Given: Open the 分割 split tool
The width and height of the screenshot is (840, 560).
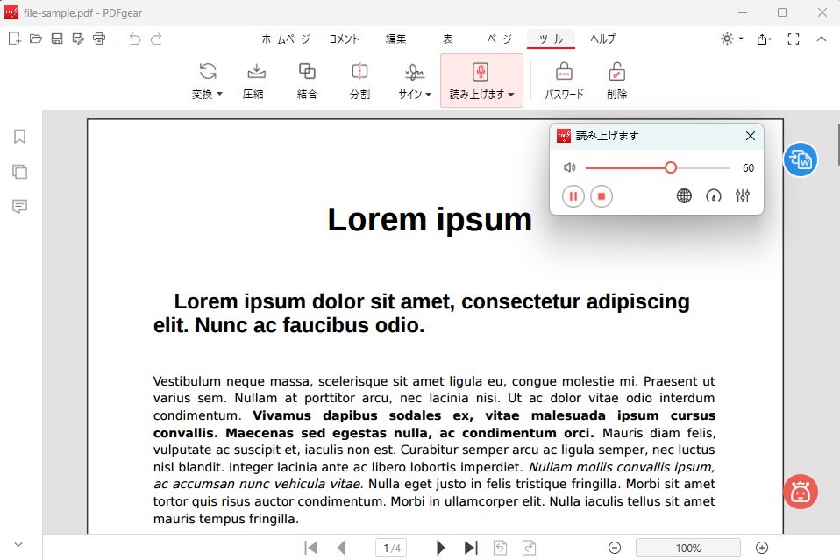Looking at the screenshot, I should 359,80.
